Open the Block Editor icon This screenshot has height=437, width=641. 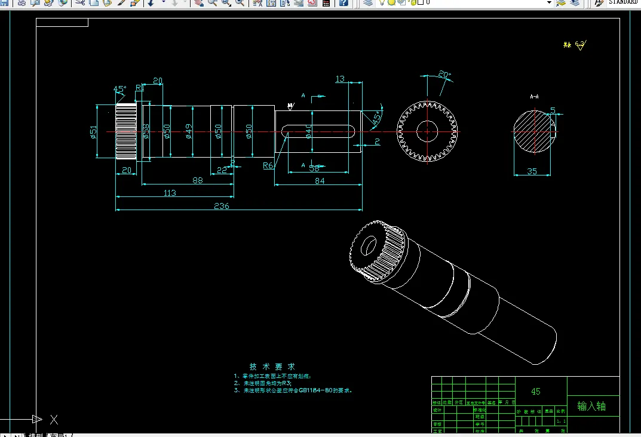135,2
